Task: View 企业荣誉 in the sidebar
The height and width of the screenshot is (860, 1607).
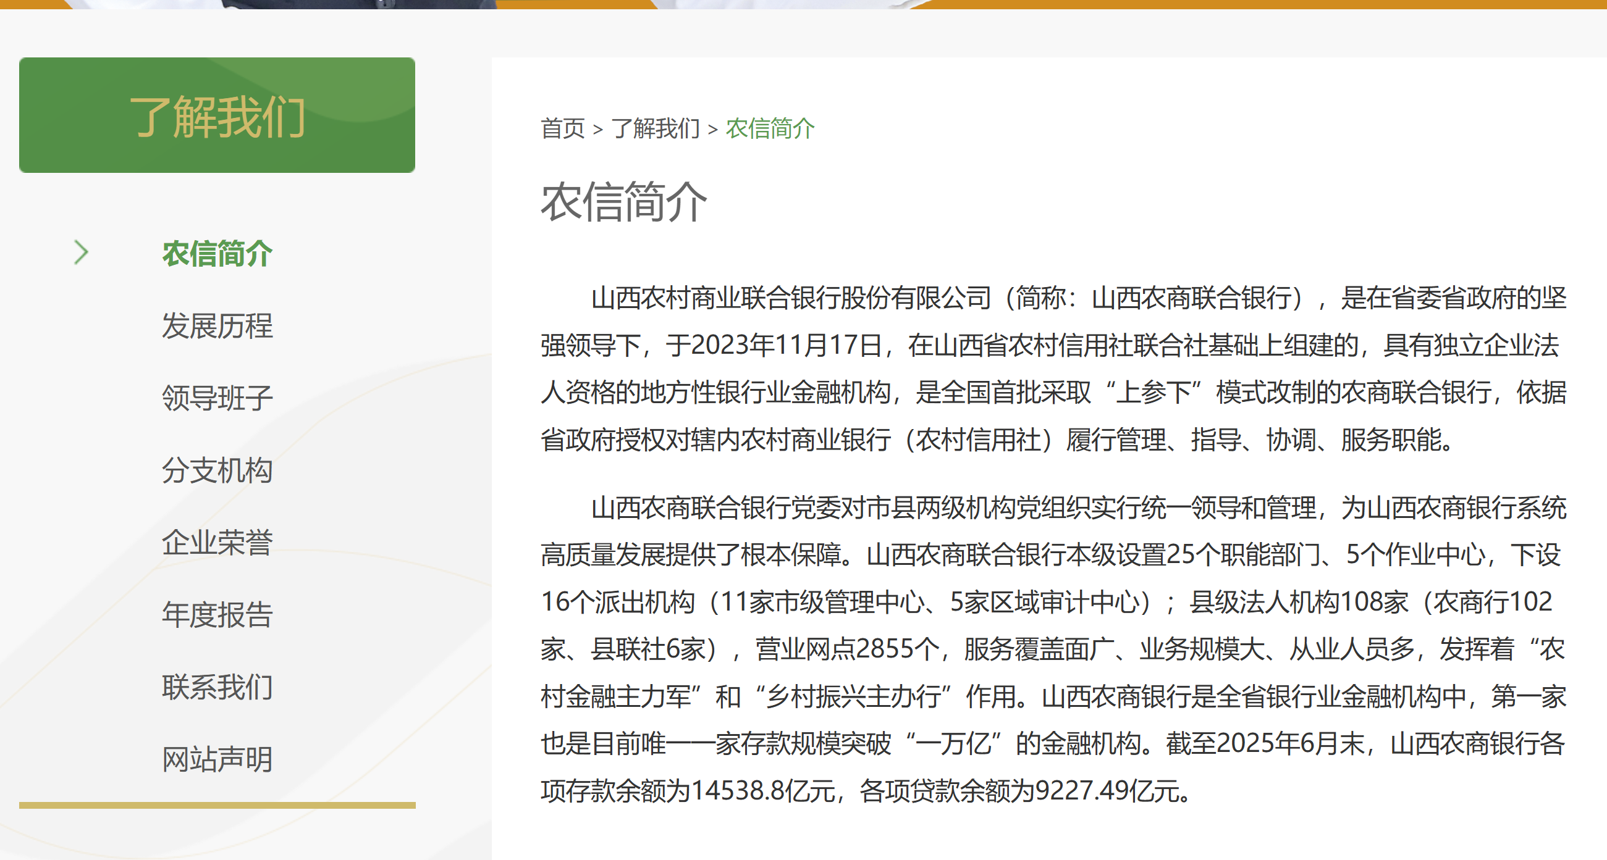Action: coord(217,543)
